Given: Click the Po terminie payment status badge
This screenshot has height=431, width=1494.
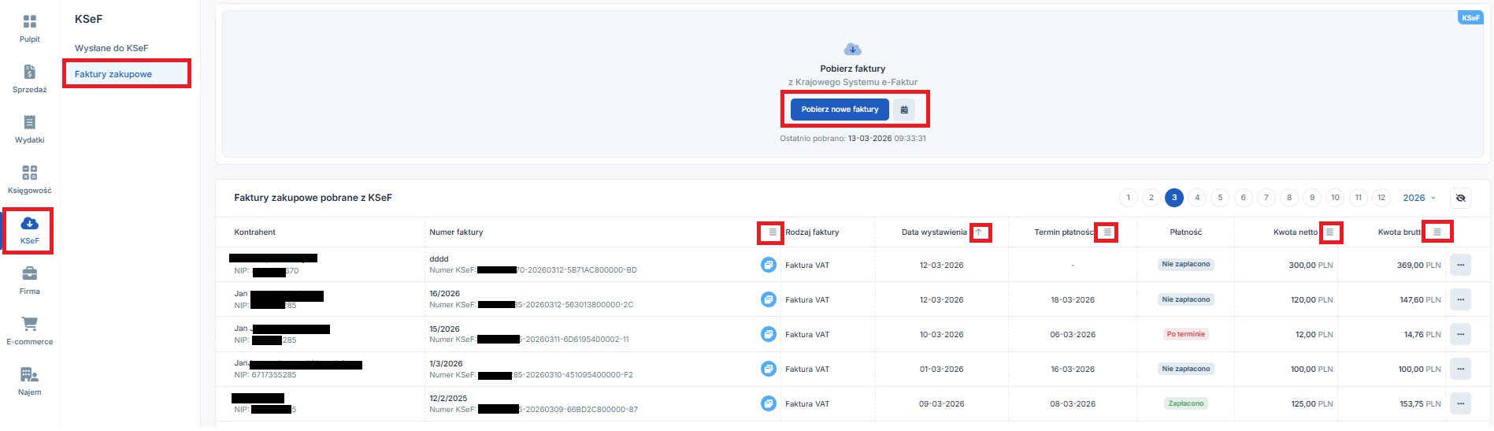Looking at the screenshot, I should click(x=1185, y=334).
